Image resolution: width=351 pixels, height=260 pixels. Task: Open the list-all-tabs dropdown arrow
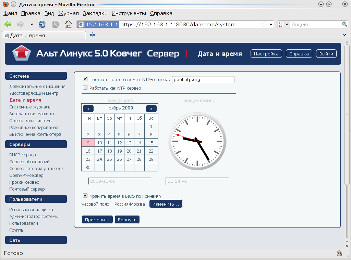click(x=344, y=35)
